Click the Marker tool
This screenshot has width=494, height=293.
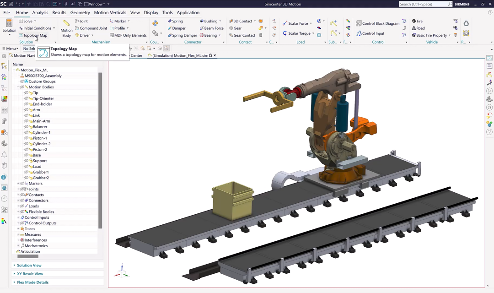click(118, 21)
